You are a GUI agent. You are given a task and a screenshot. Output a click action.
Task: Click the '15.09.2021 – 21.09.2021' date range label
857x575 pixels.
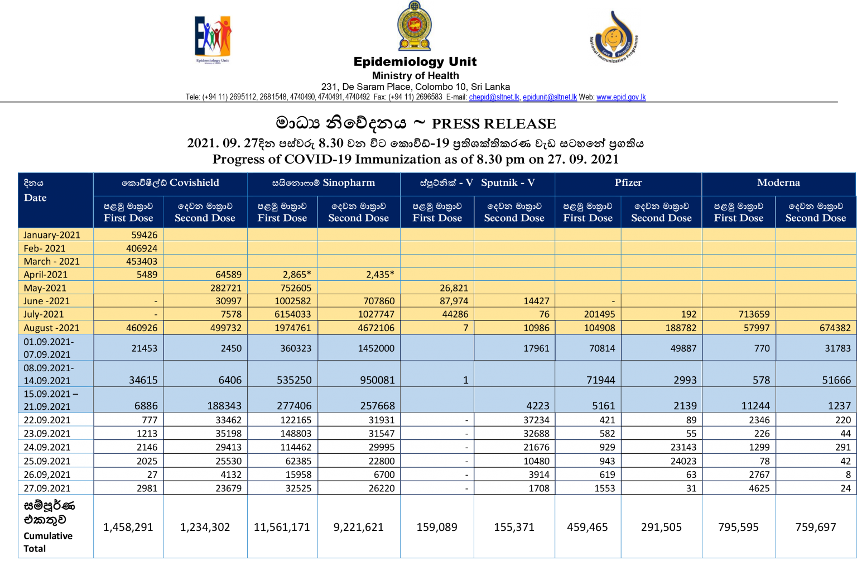point(51,400)
